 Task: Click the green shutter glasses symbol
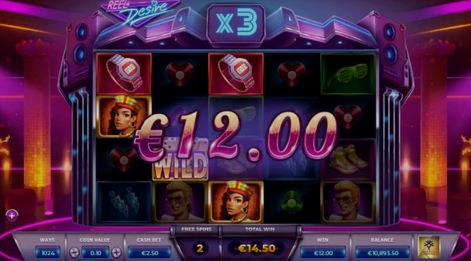pos(348,74)
